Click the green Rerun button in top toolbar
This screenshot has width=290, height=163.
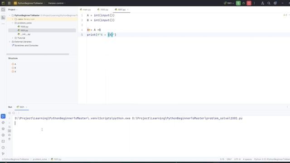[238, 3]
